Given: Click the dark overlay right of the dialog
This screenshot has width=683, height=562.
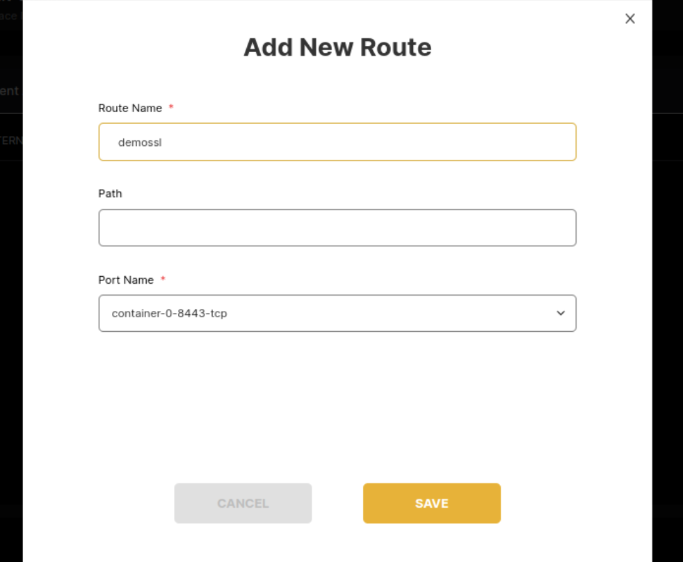Looking at the screenshot, I should pyautogui.click(x=668, y=278).
